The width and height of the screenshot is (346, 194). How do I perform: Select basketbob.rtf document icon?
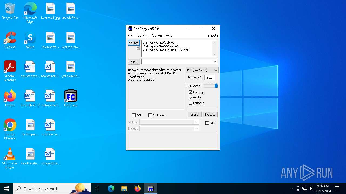click(30, 99)
